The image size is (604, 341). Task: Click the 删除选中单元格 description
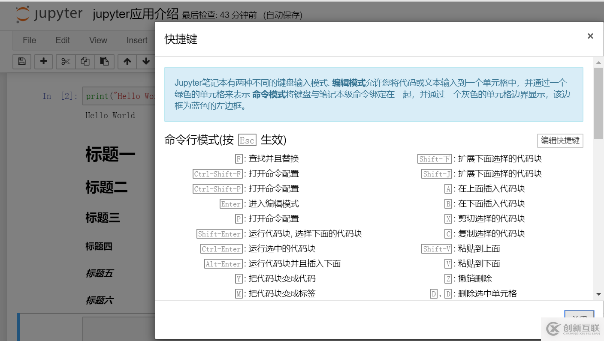[x=488, y=294]
